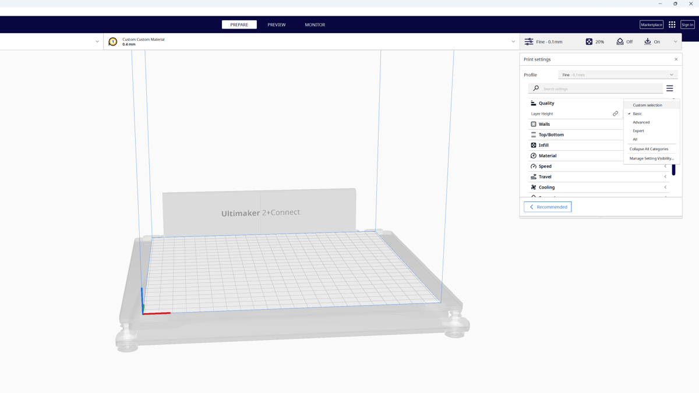Open the Profile dropdown
The image size is (699, 393).
pos(617,75)
